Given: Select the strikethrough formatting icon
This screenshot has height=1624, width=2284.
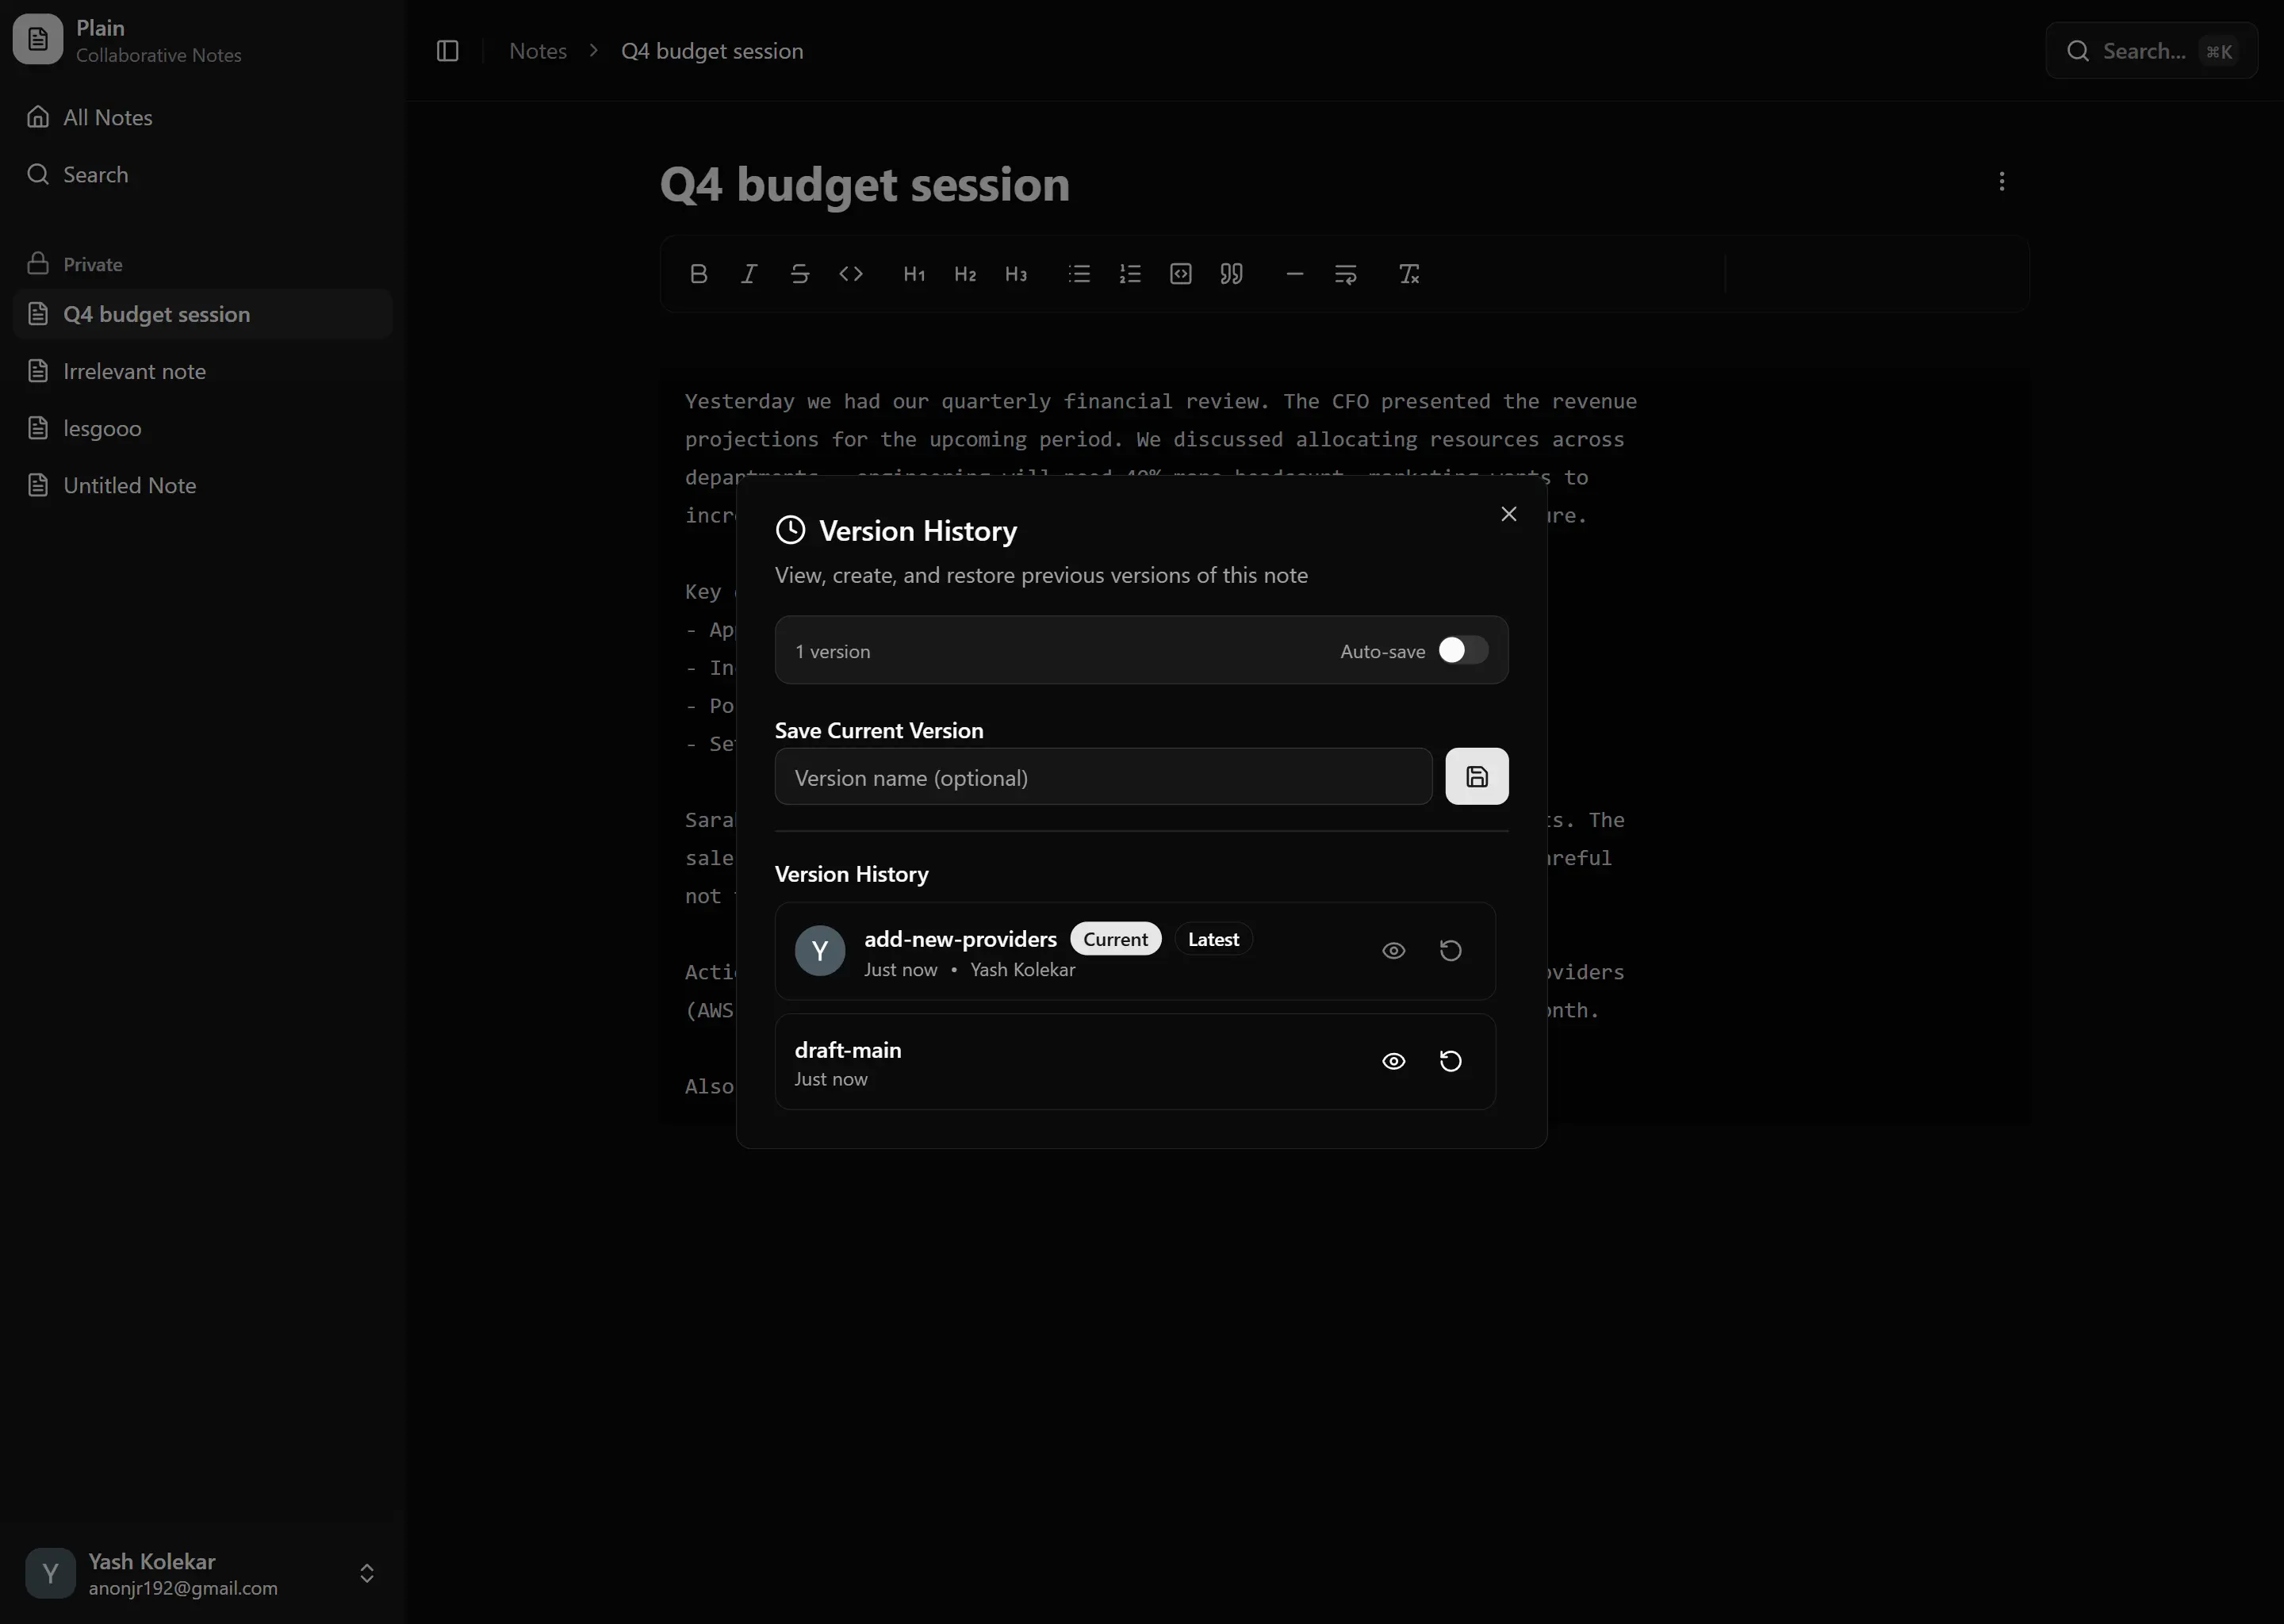Looking at the screenshot, I should coord(800,273).
